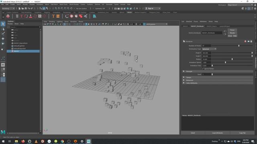Switch to the MASH1_Distribute tab
Screen dimensions: 257x144
197,26
